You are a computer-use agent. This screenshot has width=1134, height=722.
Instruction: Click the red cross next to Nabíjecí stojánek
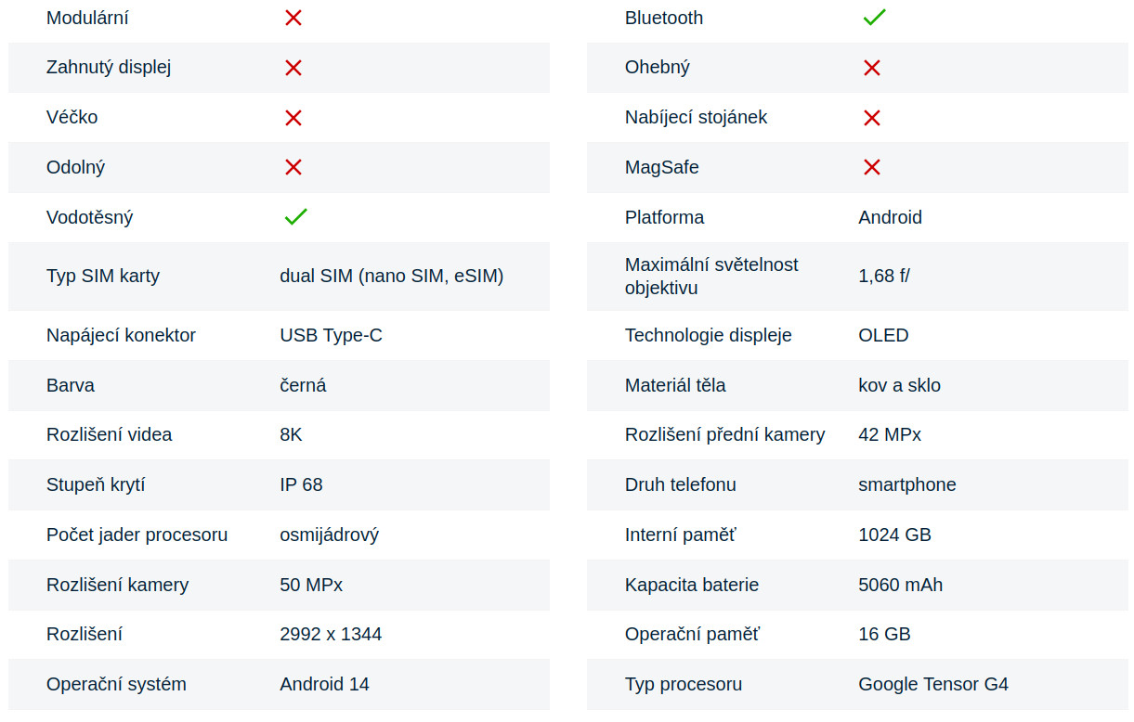[x=872, y=118]
